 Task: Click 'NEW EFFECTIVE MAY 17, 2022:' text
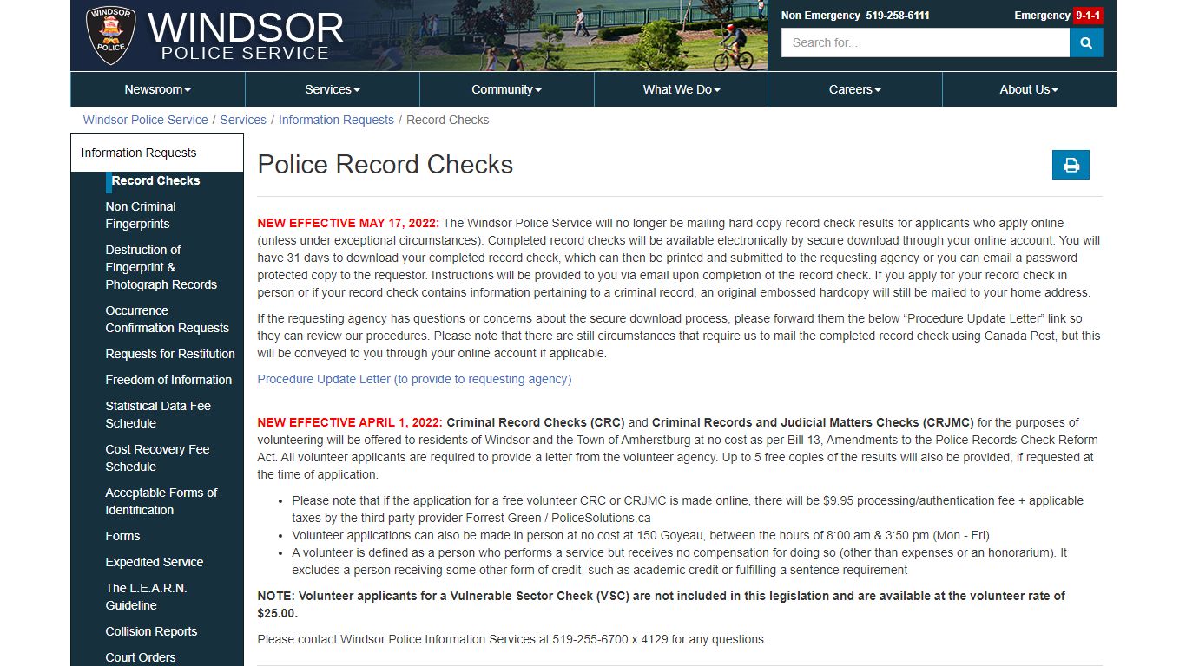click(x=348, y=223)
